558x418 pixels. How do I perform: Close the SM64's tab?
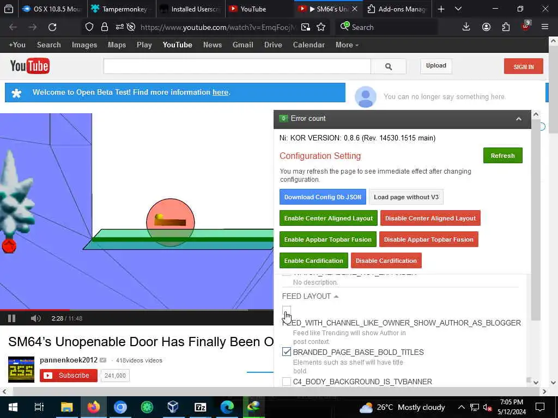click(354, 9)
